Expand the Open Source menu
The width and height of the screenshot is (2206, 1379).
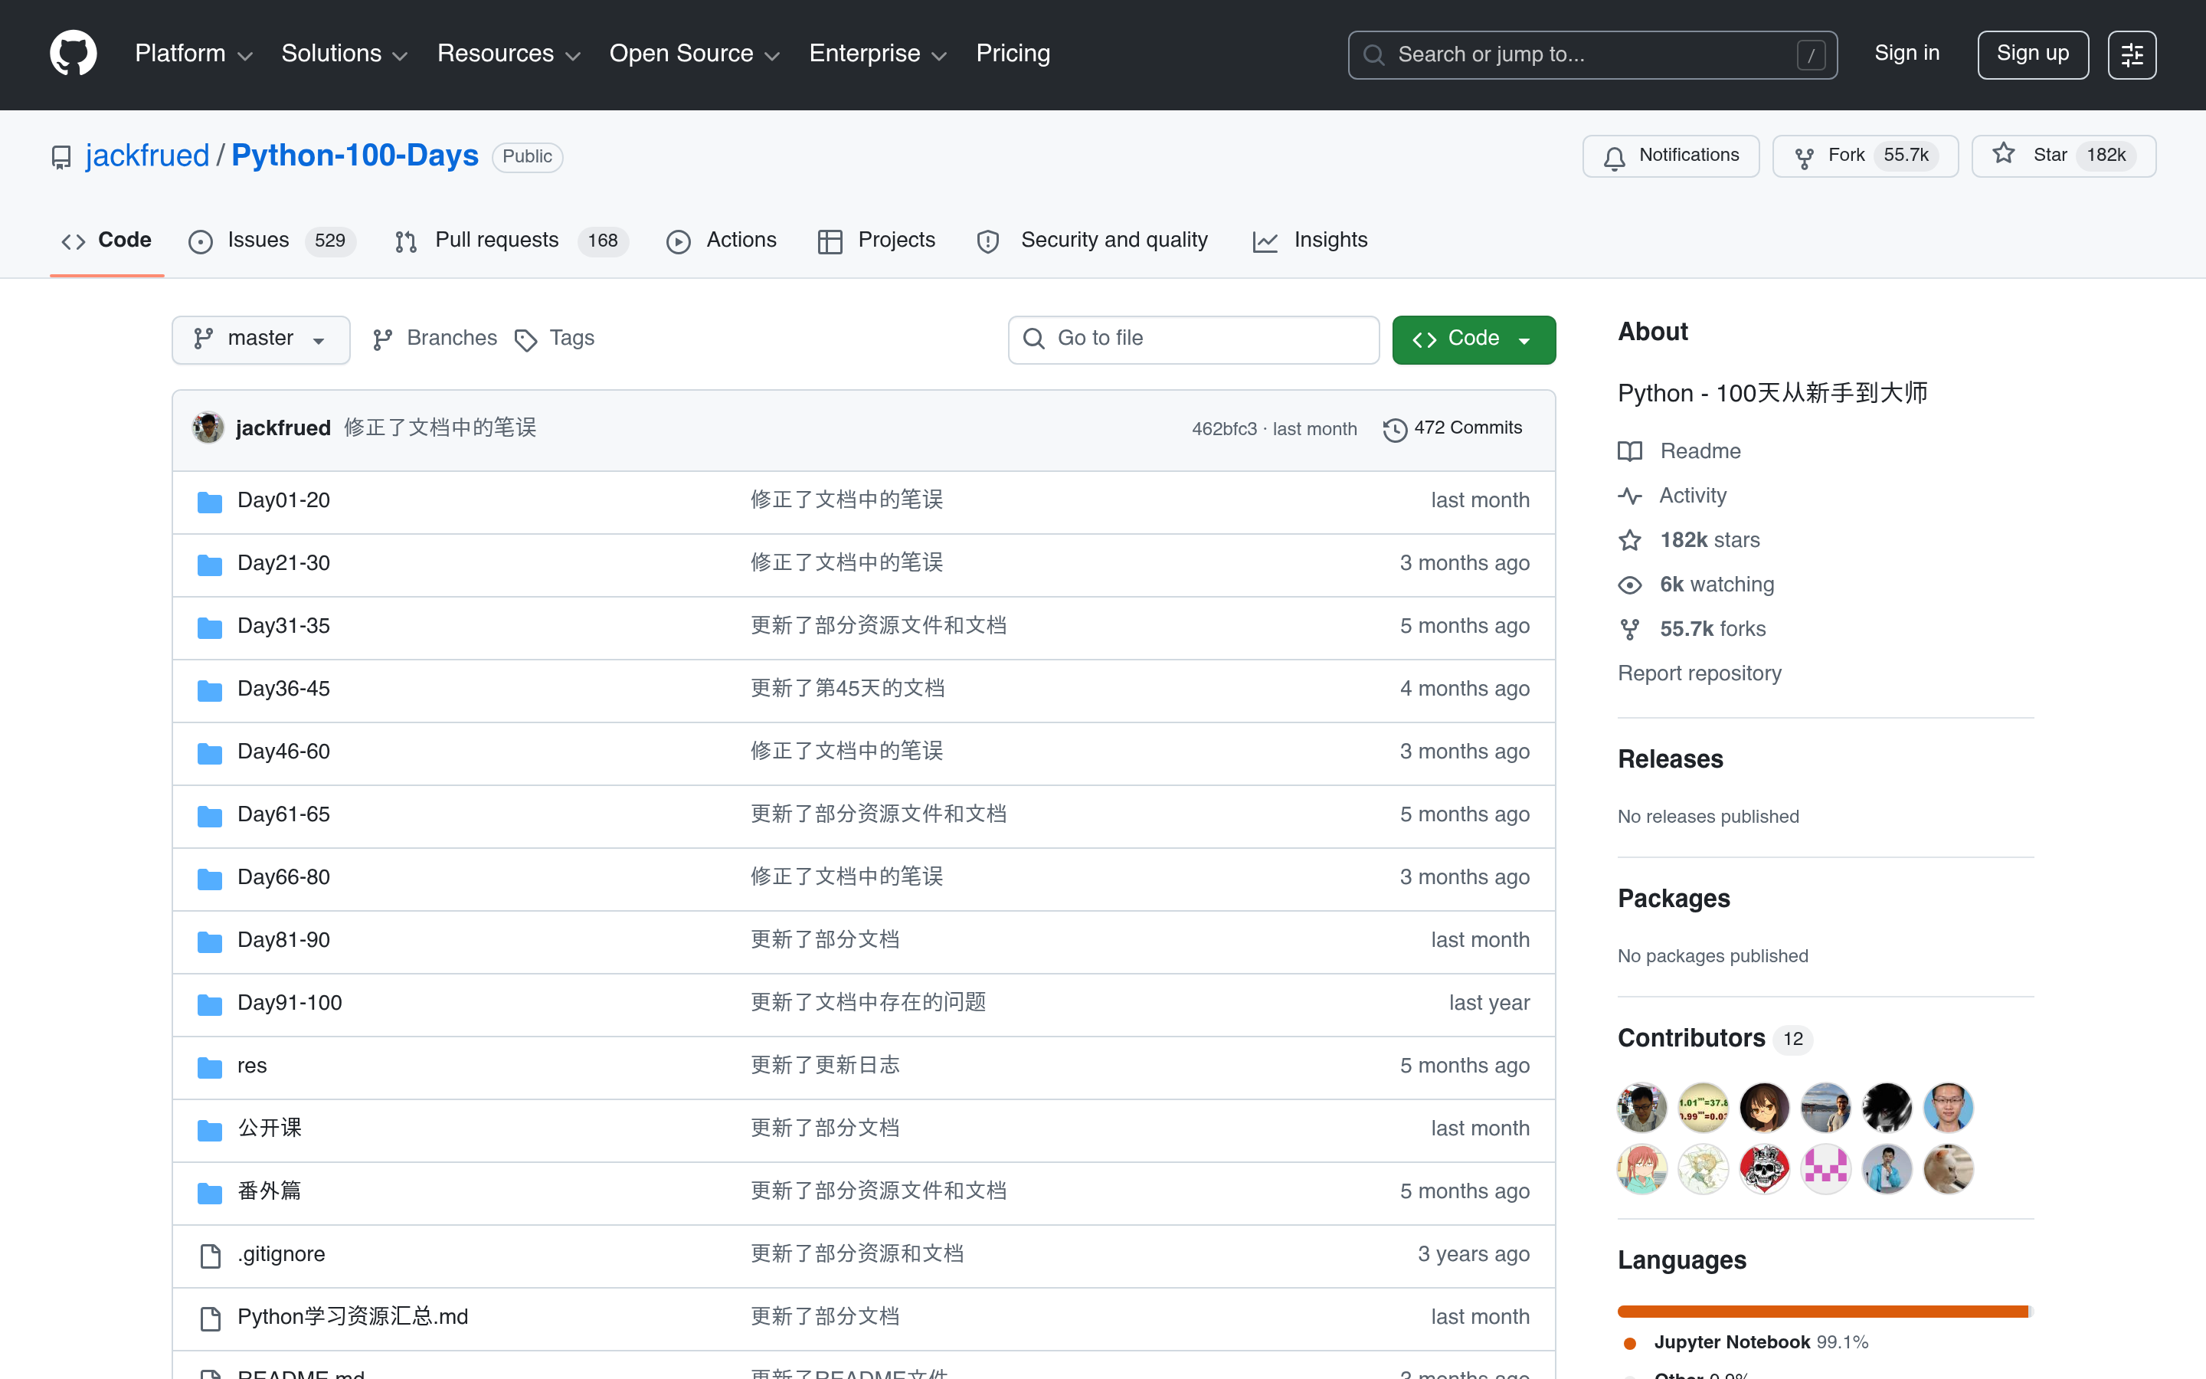click(x=695, y=54)
